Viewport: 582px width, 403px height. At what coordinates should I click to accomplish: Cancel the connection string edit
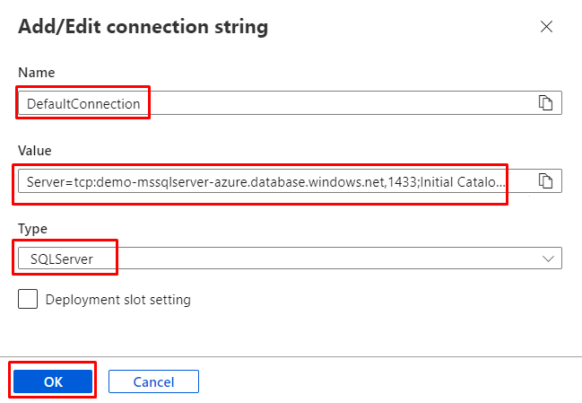coord(153,382)
